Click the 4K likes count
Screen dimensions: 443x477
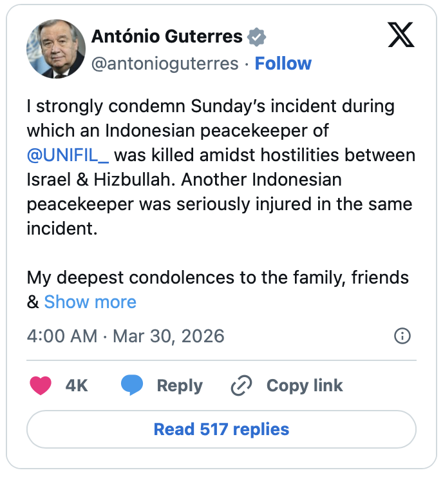tap(77, 385)
